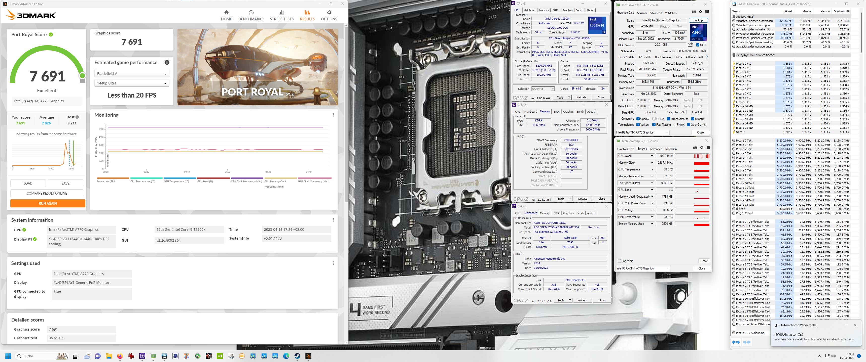Viewport: 866px width, 362px height.
Task: Click the Windows taskbar Suche search box
Action: click(x=41, y=356)
